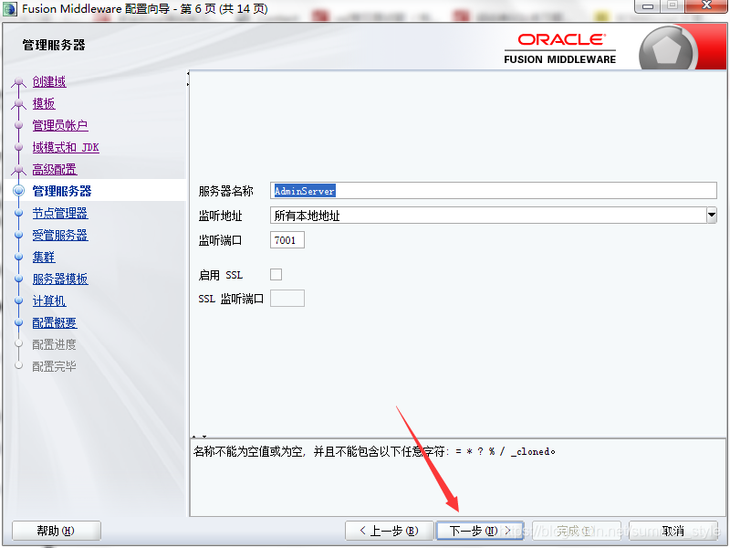Click the 监听端口 label
The height and width of the screenshot is (548, 730).
[220, 240]
